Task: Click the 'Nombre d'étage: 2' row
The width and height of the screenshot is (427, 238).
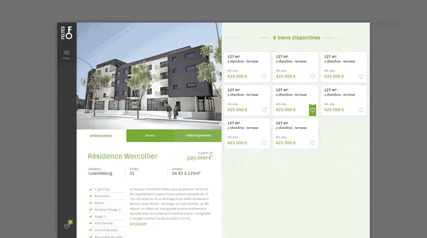Action: (107, 210)
